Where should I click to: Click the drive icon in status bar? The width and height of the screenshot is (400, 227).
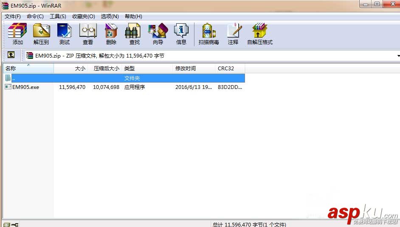7,225
